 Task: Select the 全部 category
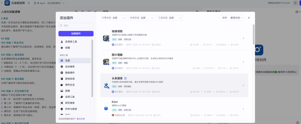pos(75,60)
